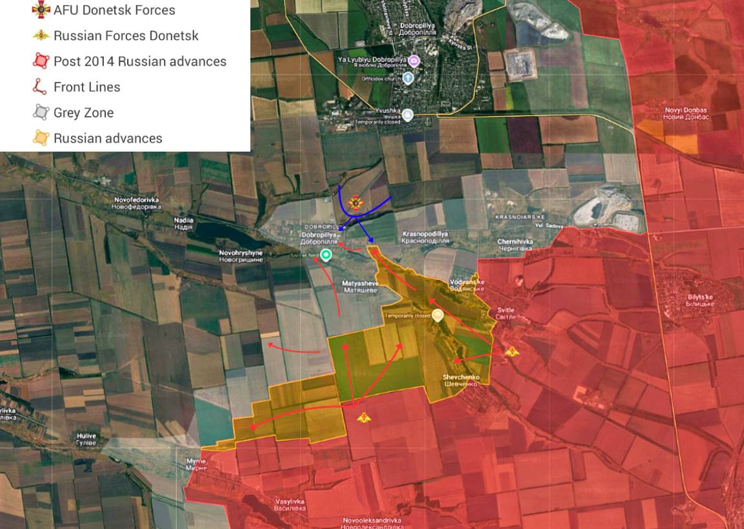Click the Russian Forces Donetsk legend icon
The width and height of the screenshot is (744, 529).
41,35
